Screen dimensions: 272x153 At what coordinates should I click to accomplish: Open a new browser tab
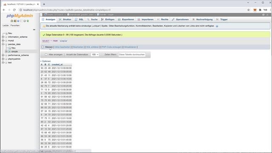coord(44,4)
